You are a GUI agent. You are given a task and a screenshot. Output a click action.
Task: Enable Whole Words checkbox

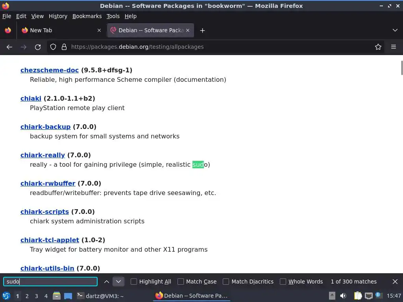[283, 282]
